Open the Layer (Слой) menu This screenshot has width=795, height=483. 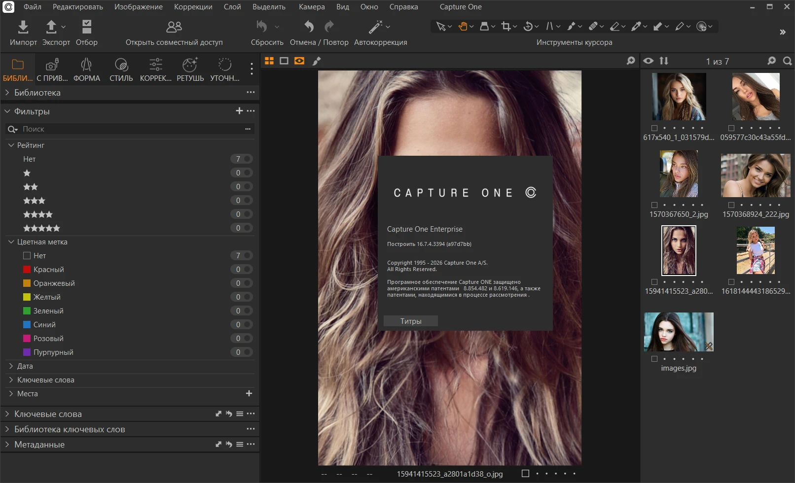tap(232, 7)
